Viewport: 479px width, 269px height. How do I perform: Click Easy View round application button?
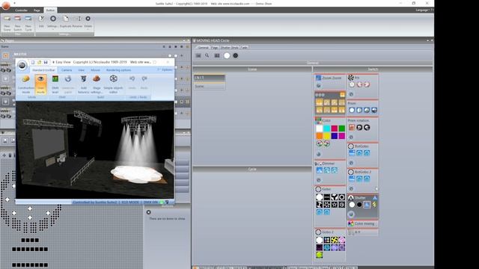(22, 65)
